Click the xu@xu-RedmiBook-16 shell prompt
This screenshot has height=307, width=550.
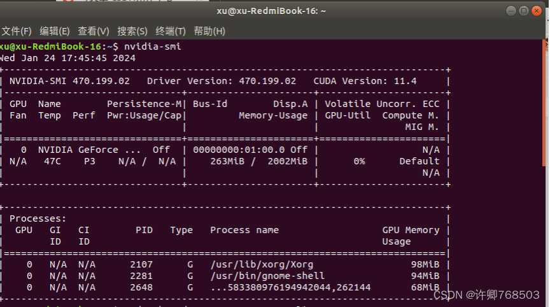point(59,46)
